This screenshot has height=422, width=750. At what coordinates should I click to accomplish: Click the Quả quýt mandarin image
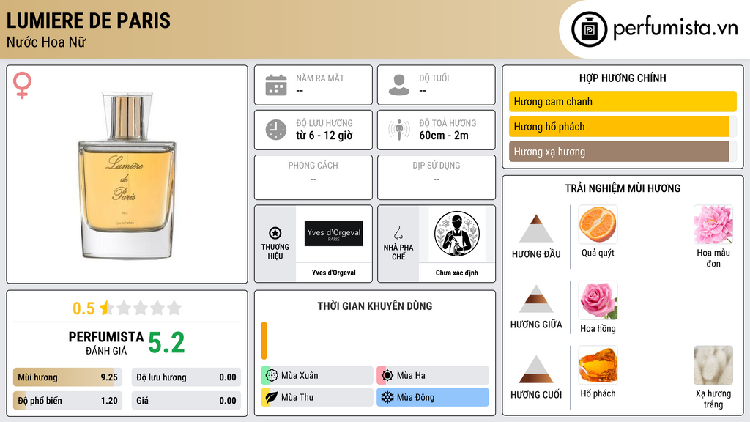tap(598, 224)
